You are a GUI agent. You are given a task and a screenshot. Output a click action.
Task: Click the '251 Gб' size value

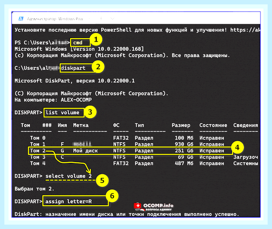(184, 150)
